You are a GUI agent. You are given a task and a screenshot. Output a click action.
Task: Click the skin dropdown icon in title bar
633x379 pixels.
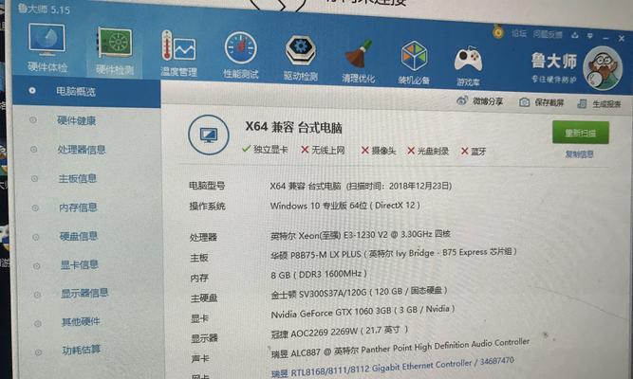[590, 36]
